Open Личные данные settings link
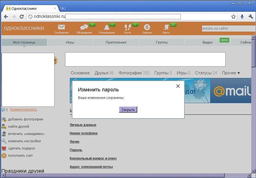 point(83,125)
